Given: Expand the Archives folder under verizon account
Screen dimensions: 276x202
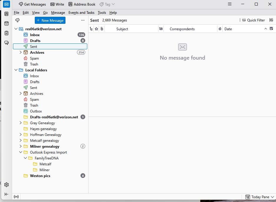Looking at the screenshot, I should point(20,53).
